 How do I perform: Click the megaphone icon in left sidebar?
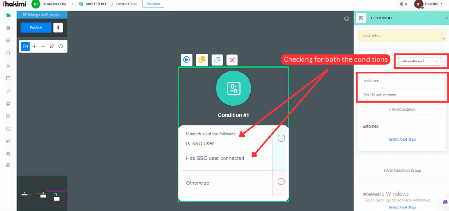pos(8,142)
